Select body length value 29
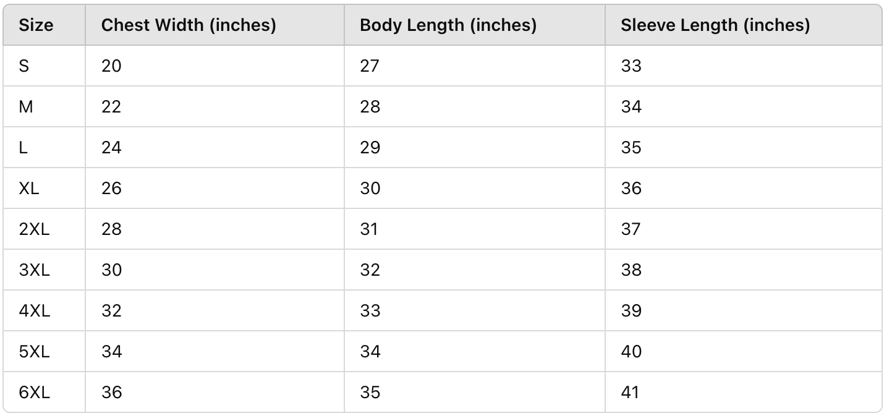Screen dimensions: 884x413 coord(370,147)
